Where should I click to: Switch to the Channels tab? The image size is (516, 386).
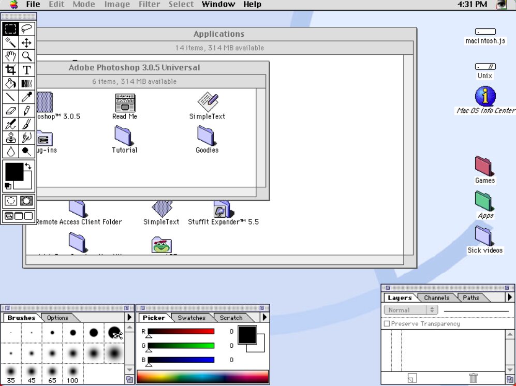[436, 298]
